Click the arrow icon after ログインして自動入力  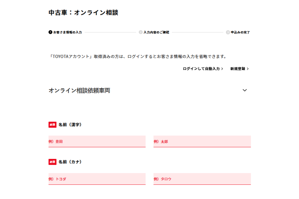223,69
